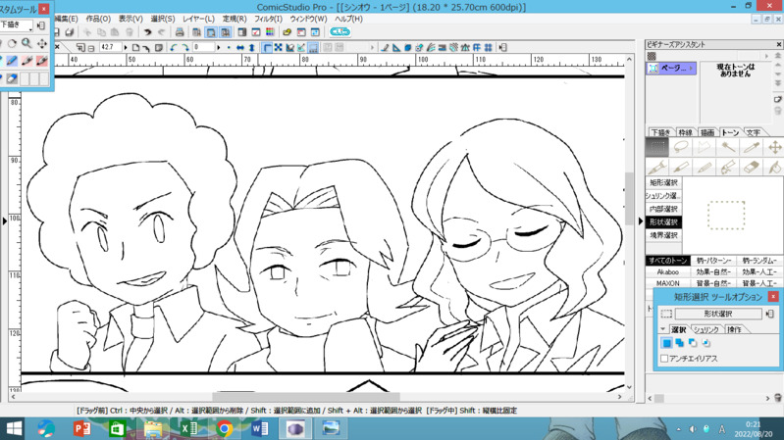Click the ruler triangle icon in the toolbar
This screenshot has height=440, width=784.
[x=396, y=47]
